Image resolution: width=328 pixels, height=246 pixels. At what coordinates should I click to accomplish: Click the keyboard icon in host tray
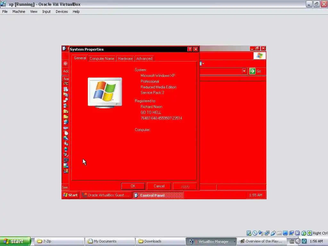292,242
